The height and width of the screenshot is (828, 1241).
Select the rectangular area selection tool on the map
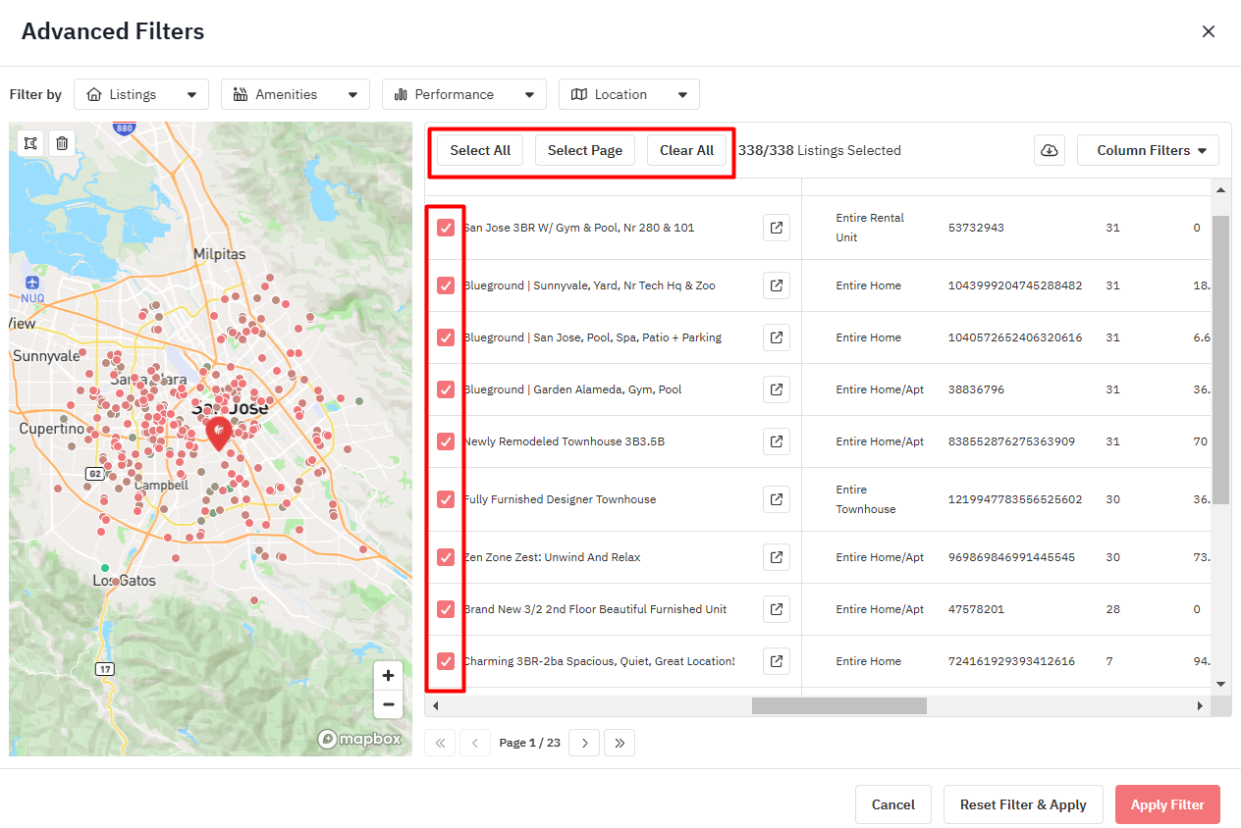click(29, 142)
